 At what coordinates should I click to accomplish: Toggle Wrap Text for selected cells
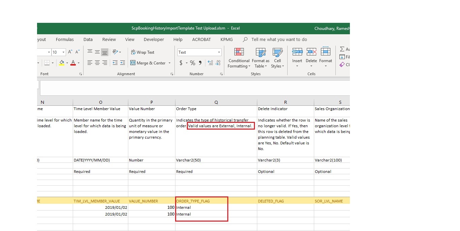point(143,52)
